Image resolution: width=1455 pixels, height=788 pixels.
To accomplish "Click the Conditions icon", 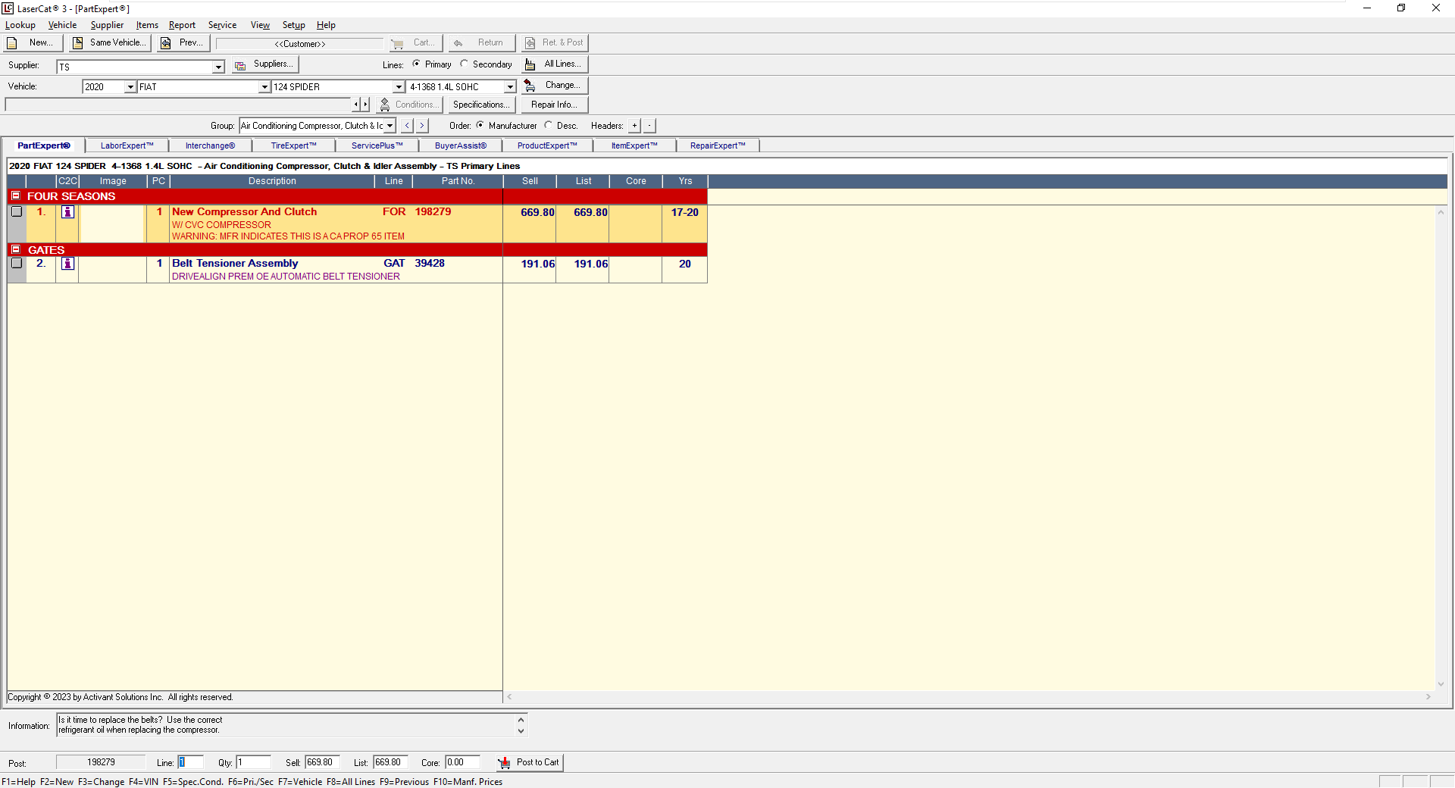I will [385, 105].
